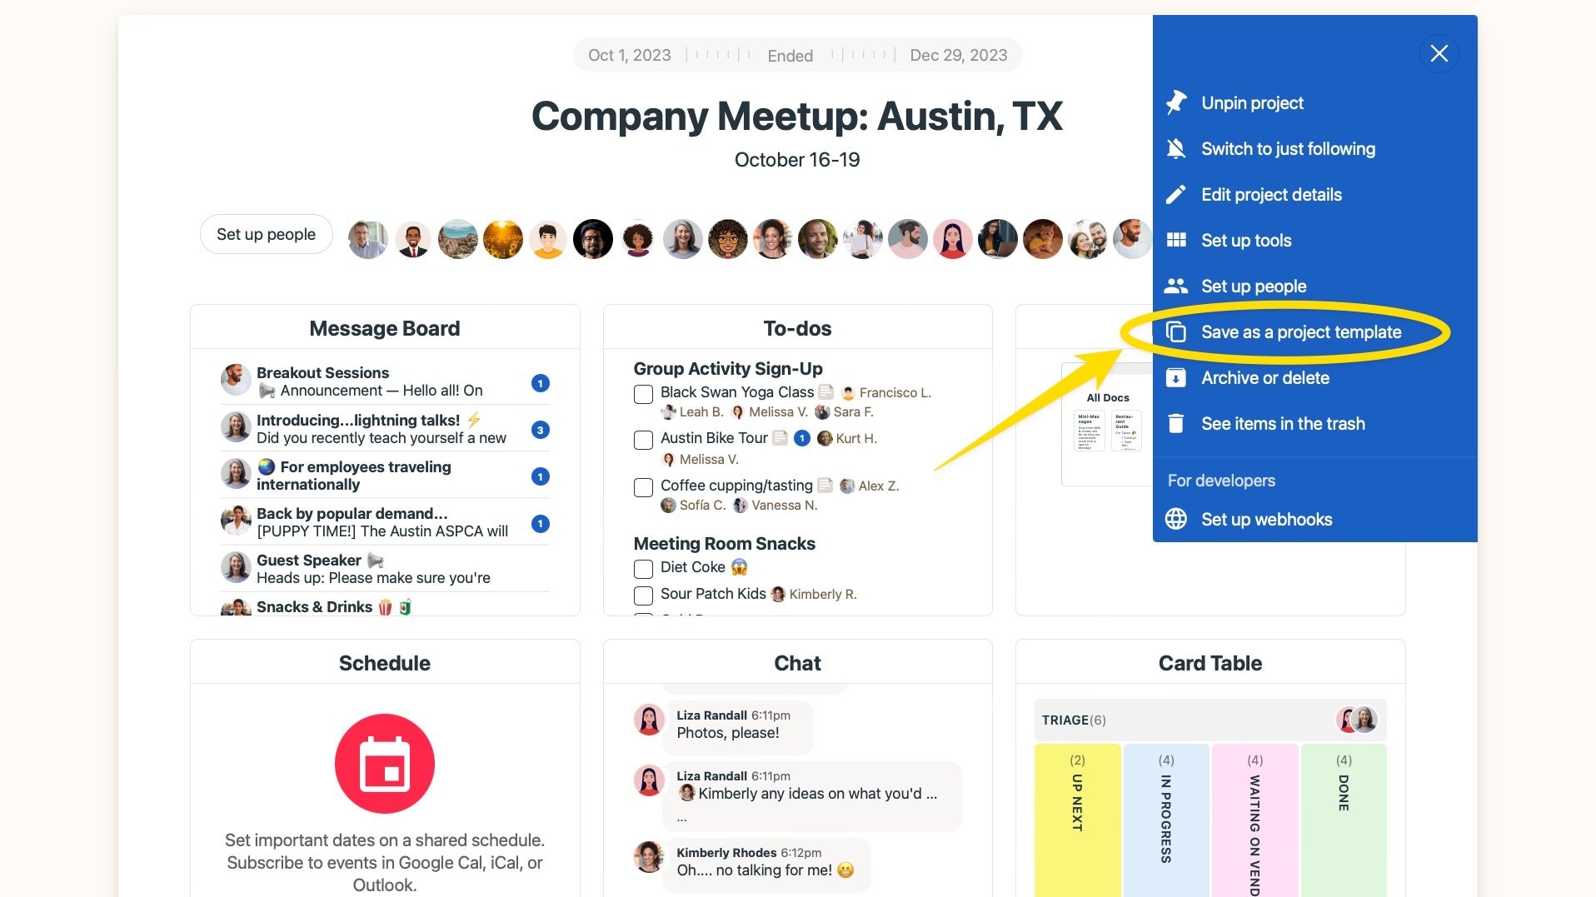Click the pencil icon for editing details
This screenshot has width=1596, height=897.
(1175, 194)
